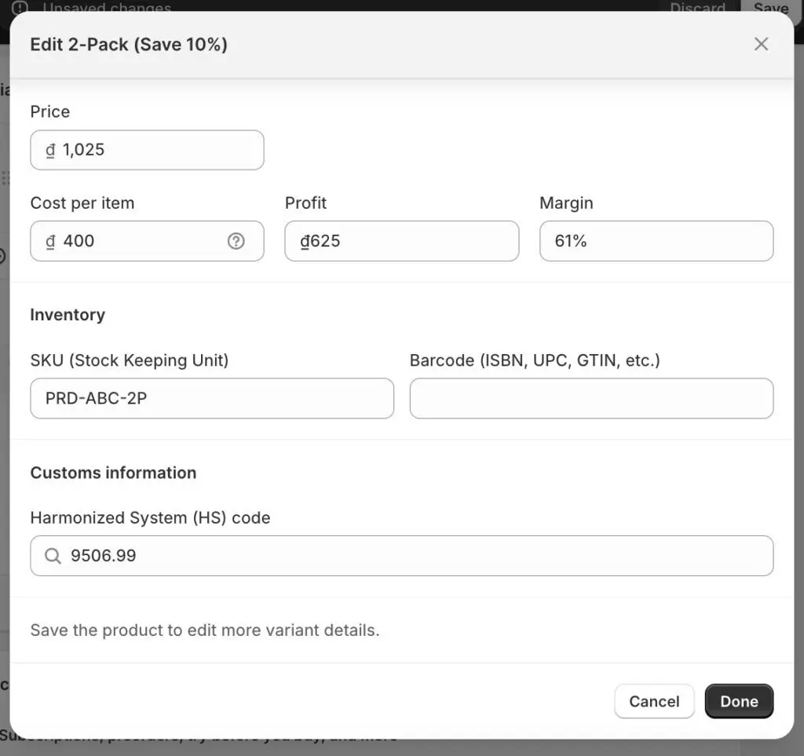The height and width of the screenshot is (756, 804).
Task: Click the "Save the product to edit" note
Action: (205, 630)
